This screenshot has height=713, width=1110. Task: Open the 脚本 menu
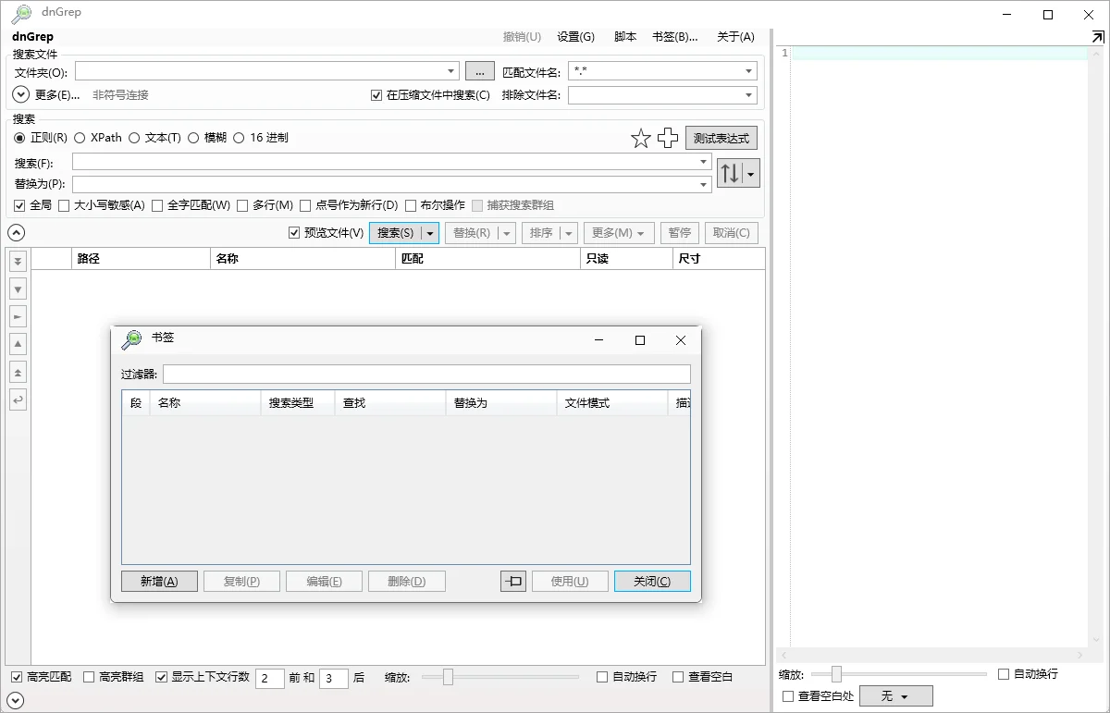coord(625,37)
